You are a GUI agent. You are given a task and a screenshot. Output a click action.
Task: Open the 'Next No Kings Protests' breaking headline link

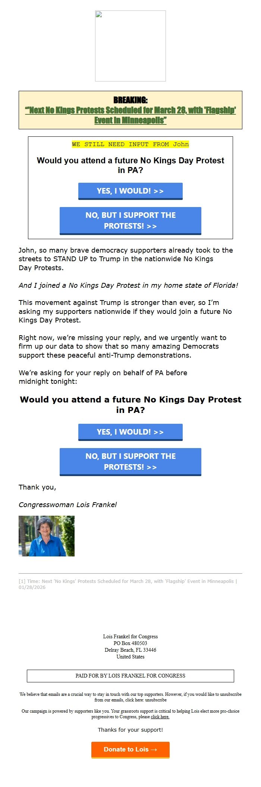[130, 115]
